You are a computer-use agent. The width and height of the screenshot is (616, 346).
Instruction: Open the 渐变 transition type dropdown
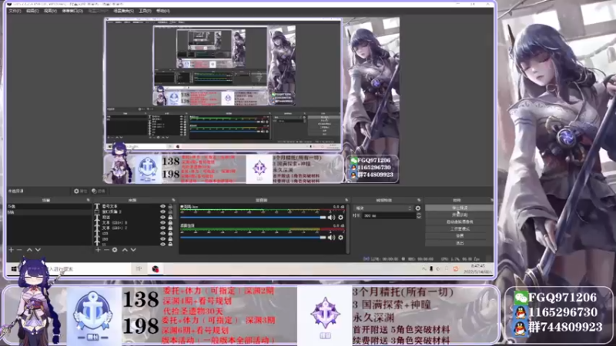point(383,208)
